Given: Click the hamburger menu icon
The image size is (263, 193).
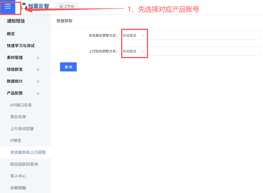Looking at the screenshot, I should coord(8,6).
